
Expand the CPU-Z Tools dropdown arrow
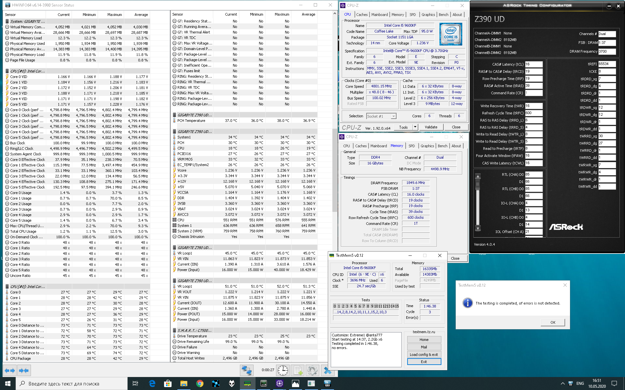(415, 127)
